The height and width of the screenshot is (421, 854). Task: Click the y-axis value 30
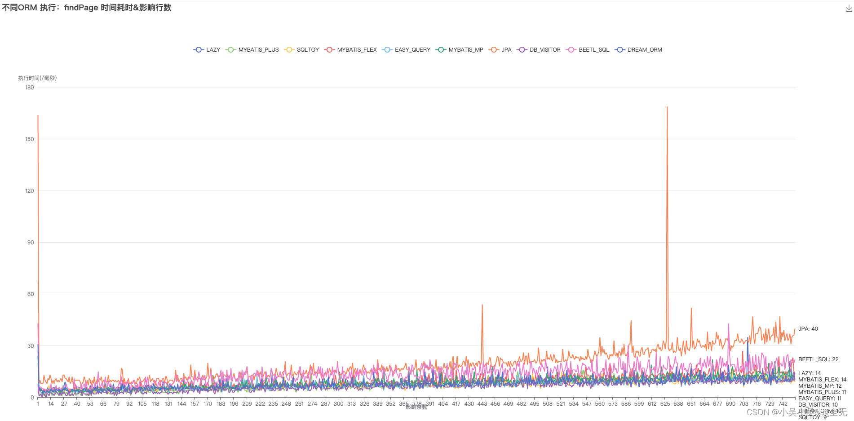tap(31, 346)
